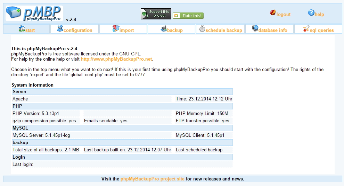The image size is (344, 186).
Task: Open the schedule backup tab
Action: [220, 29]
